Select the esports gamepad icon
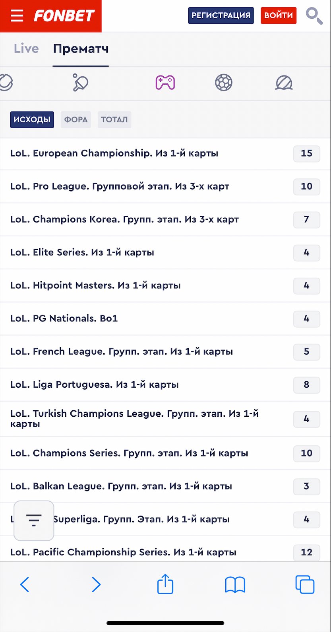Viewport: 331px width, 632px height. point(165,83)
